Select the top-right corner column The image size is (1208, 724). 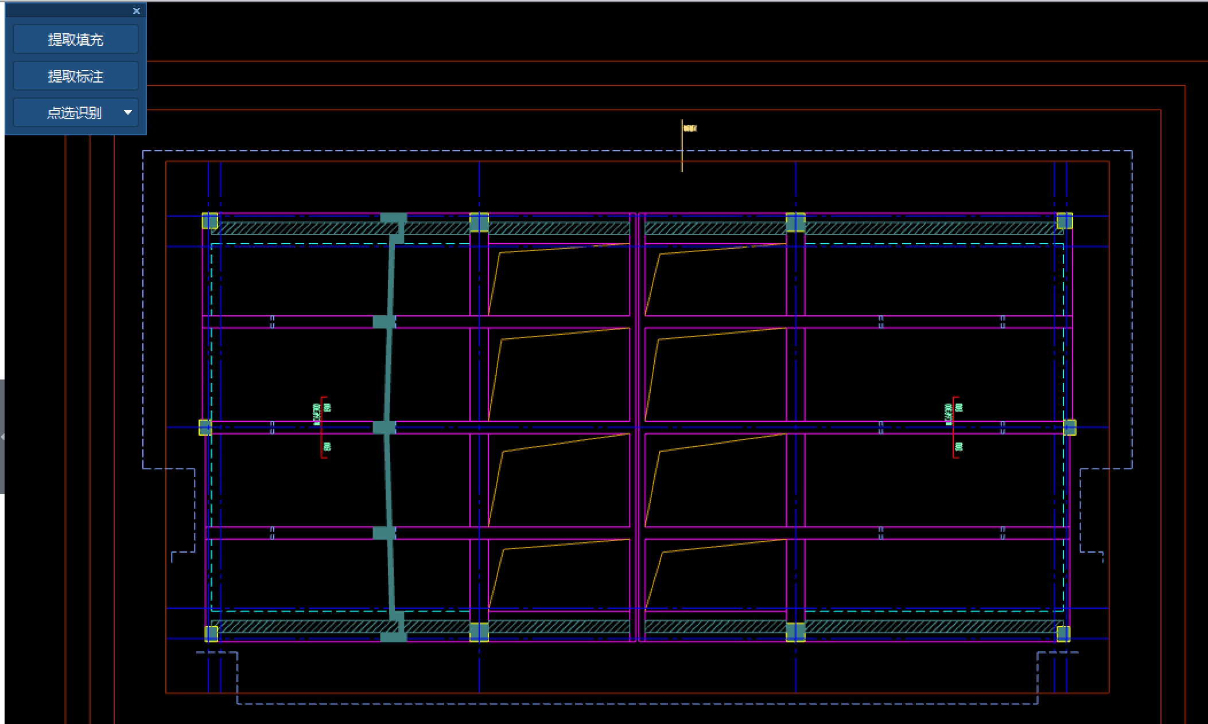click(1065, 221)
